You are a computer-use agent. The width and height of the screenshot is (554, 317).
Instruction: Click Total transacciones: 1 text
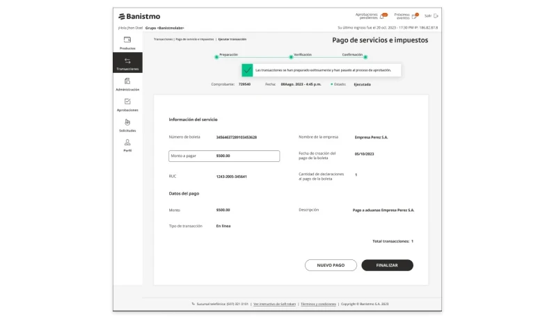[x=393, y=241]
